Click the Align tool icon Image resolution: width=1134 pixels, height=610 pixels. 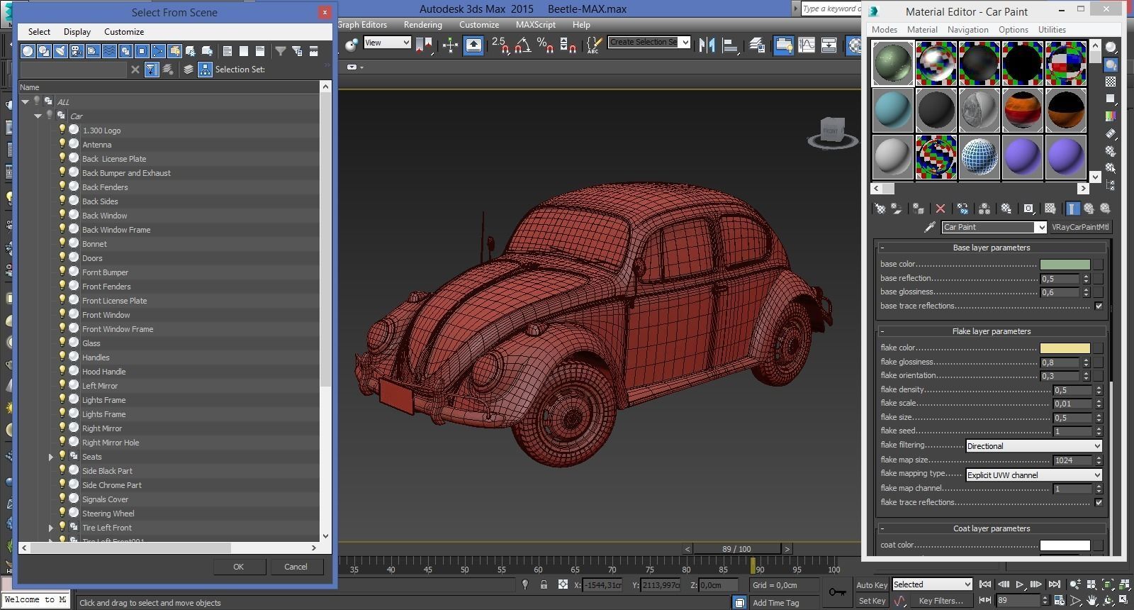[730, 45]
